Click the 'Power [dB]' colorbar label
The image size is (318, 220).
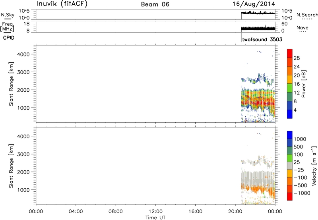pos(303,84)
